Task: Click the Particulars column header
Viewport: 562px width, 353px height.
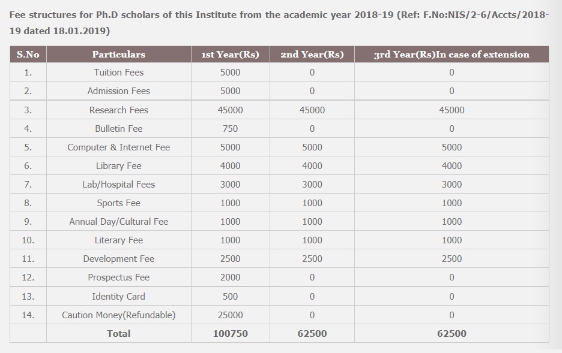Action: [119, 55]
